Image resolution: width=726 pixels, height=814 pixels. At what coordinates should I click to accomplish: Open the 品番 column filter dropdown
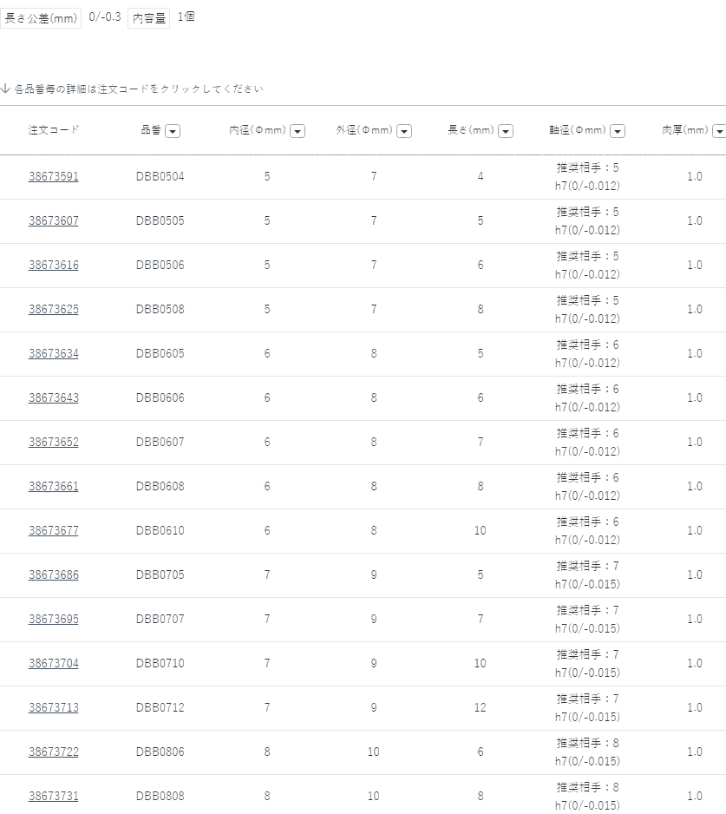[x=173, y=131]
